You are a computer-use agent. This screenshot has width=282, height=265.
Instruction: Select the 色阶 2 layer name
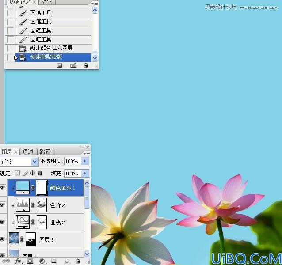tap(57, 205)
